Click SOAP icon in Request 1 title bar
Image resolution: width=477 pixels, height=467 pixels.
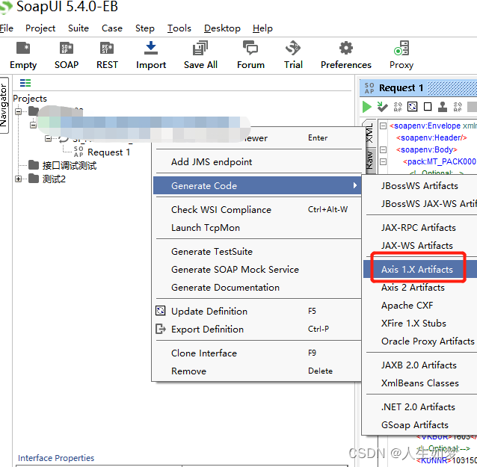[x=369, y=88]
